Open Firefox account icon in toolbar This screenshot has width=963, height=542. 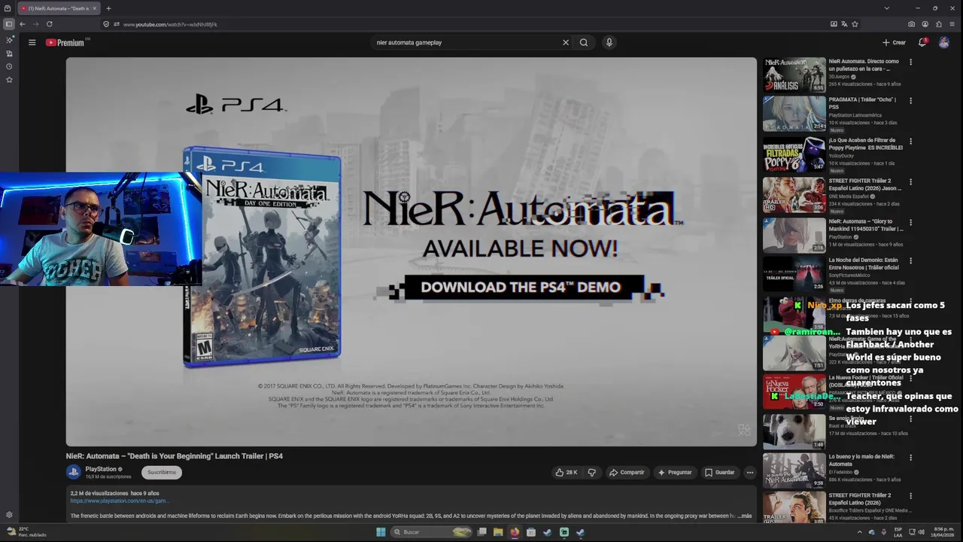[925, 24]
